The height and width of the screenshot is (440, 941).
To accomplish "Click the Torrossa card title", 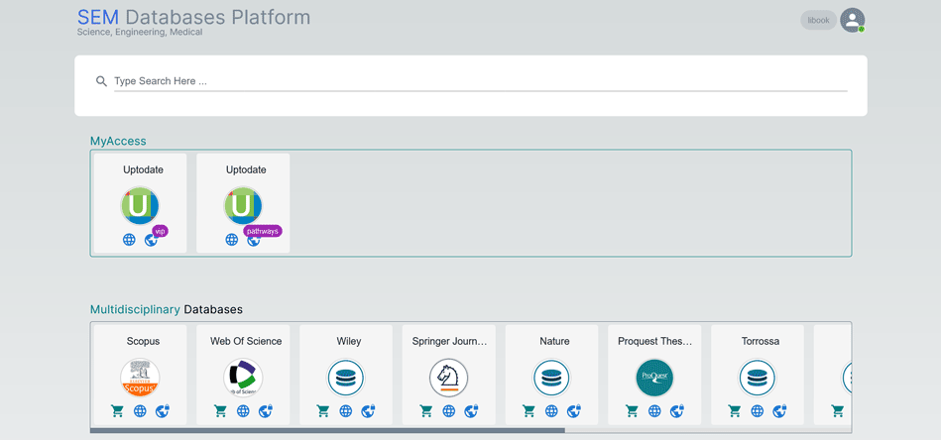I will 761,342.
